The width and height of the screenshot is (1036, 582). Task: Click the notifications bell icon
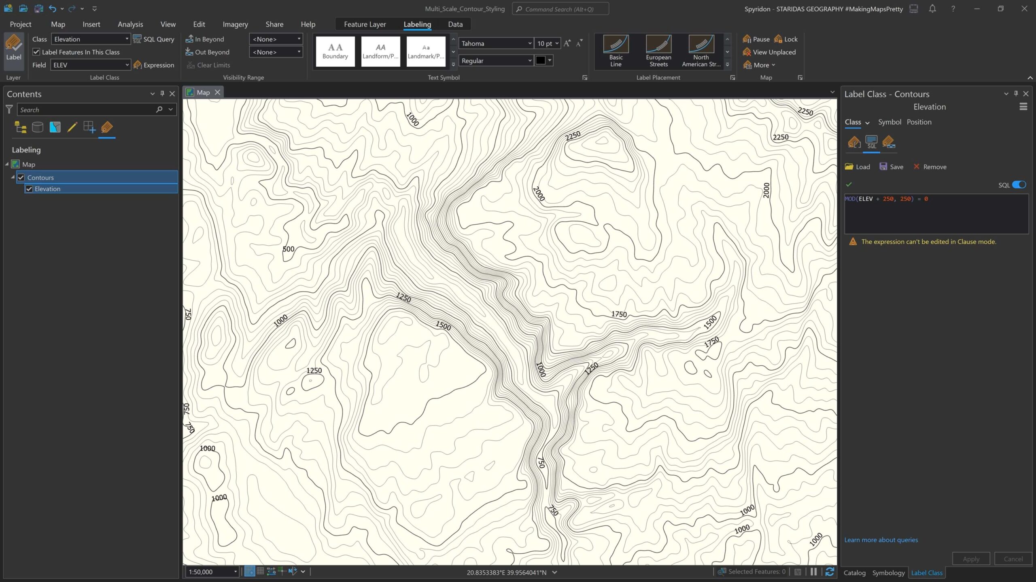click(x=932, y=9)
